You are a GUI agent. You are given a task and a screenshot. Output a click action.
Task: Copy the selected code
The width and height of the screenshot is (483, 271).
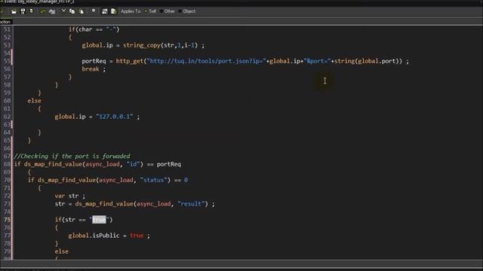[72, 11]
